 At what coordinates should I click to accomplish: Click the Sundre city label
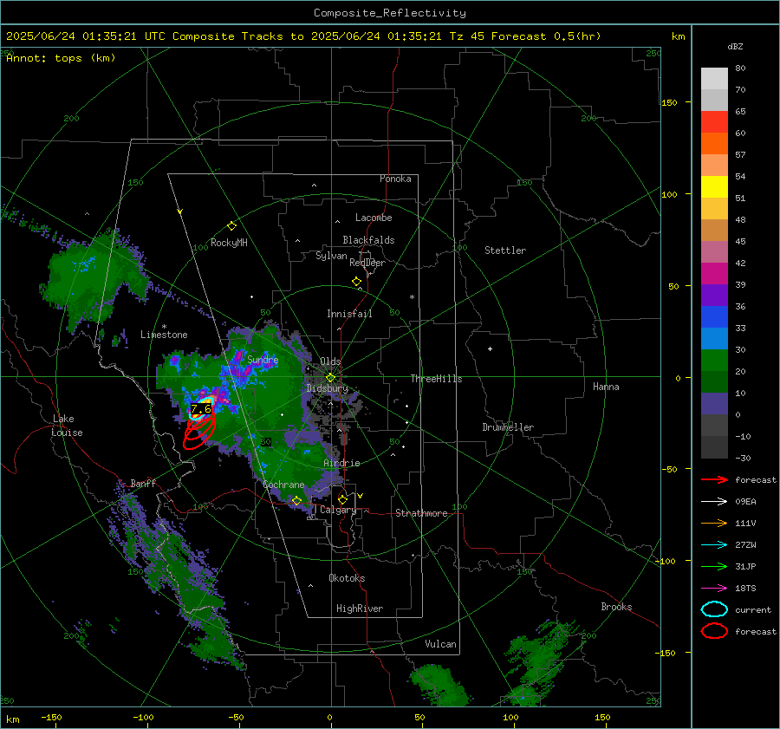coord(263,360)
